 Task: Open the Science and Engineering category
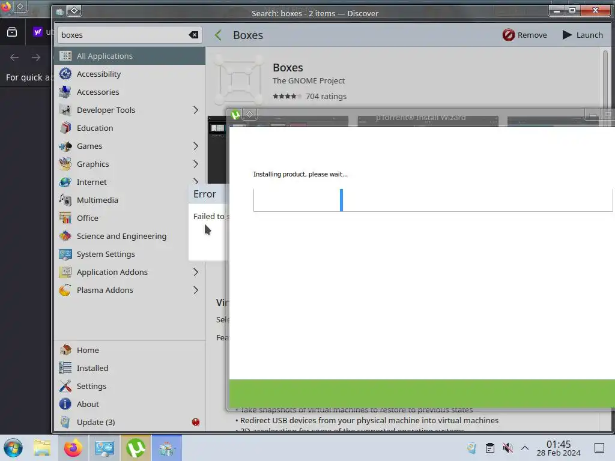(121, 237)
